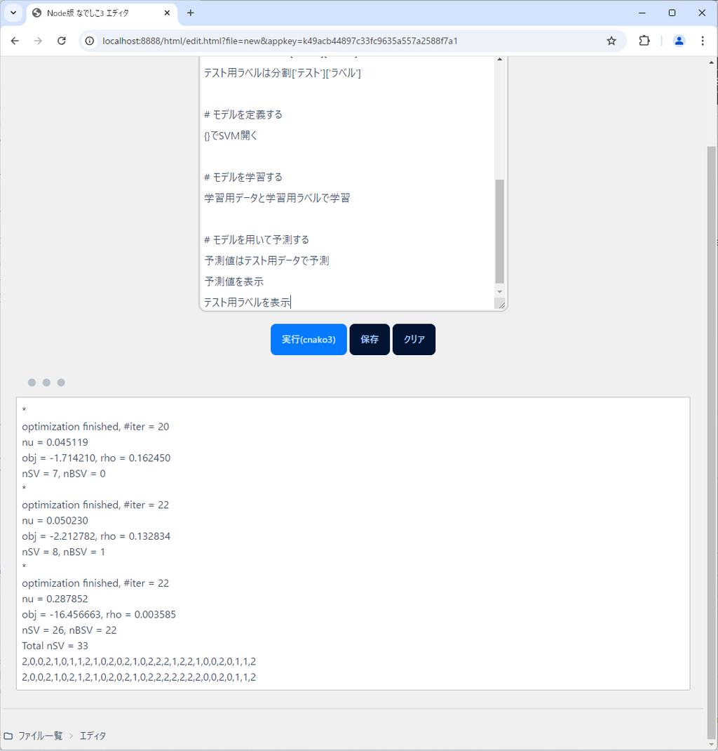The width and height of the screenshot is (718, 751).
Task: Expand the tab search dropdown arrow
Action: tap(13, 13)
